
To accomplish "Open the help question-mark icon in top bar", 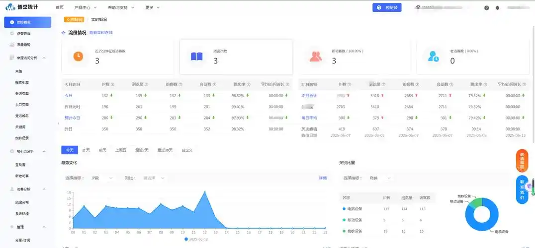I will click(487, 8).
